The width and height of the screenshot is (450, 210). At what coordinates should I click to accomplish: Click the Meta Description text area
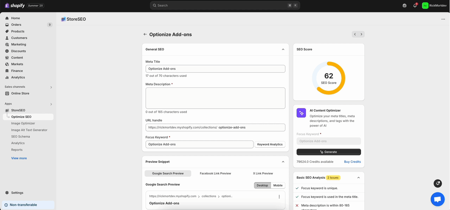pyautogui.click(x=215, y=98)
